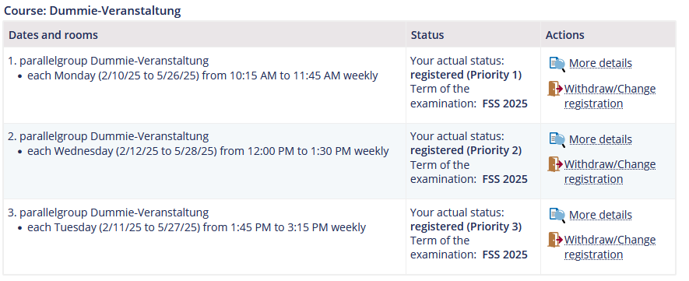Select the 3. parallelgroup Dummie-Veranstaltung title
Image resolution: width=689 pixels, height=281 pixels.
tap(108, 213)
